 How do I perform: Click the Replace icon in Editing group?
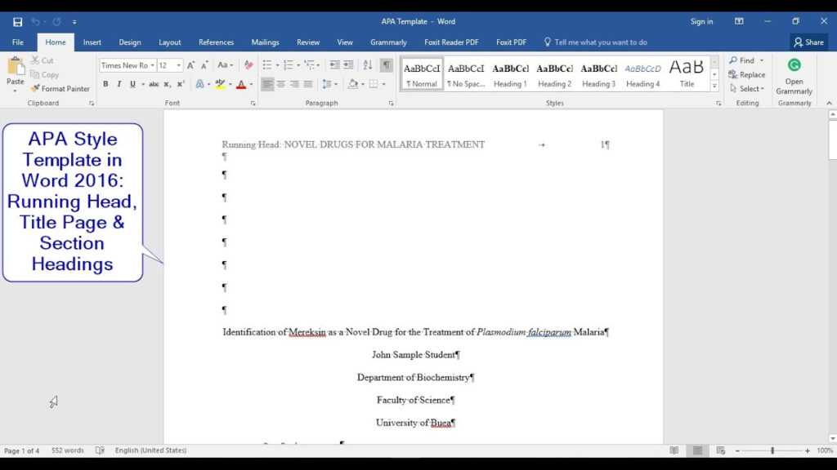click(x=747, y=74)
